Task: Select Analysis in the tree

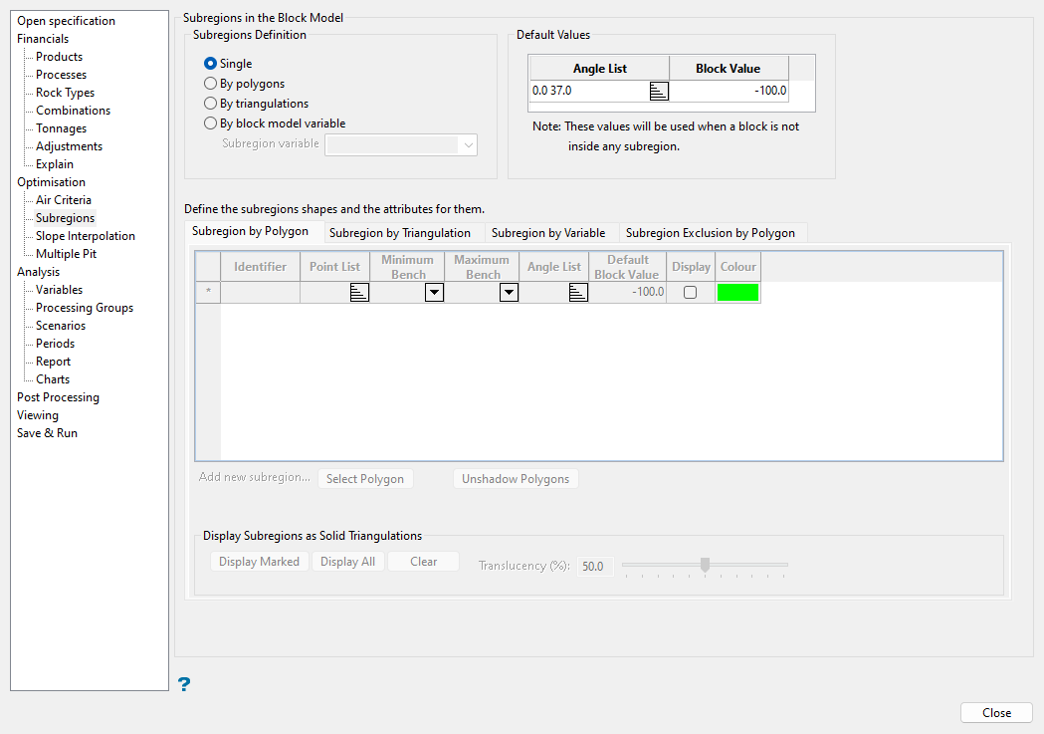Action: coord(38,273)
